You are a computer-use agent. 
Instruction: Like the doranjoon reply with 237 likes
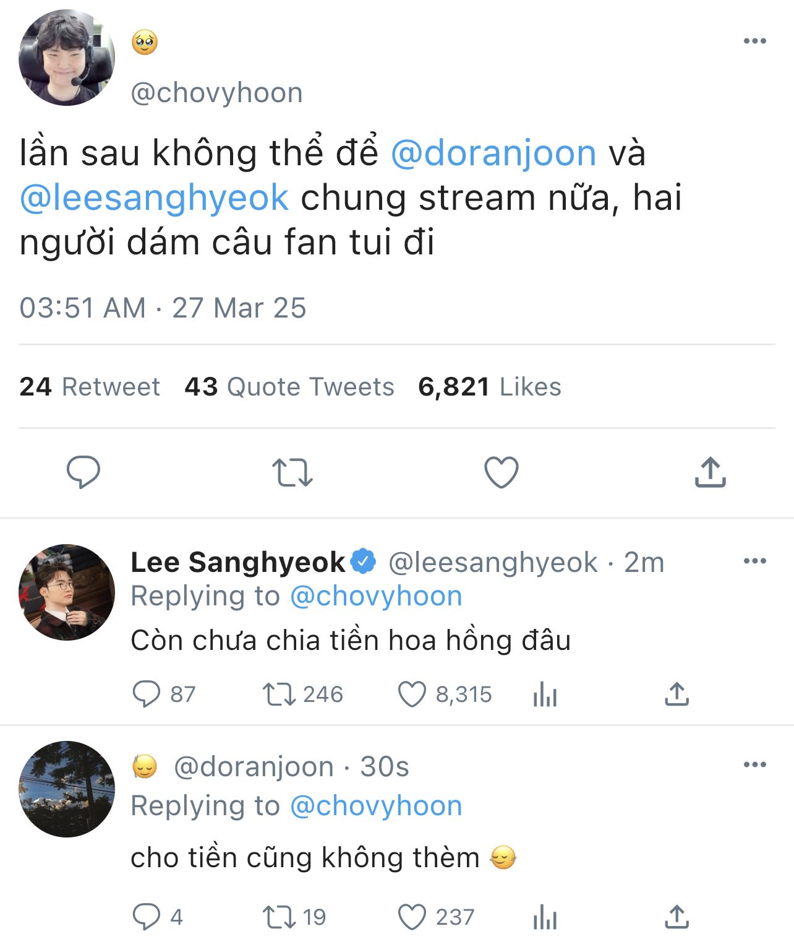click(411, 917)
